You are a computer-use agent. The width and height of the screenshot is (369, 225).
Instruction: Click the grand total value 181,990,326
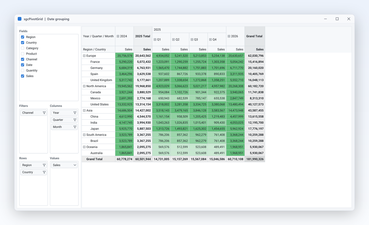[255, 159]
